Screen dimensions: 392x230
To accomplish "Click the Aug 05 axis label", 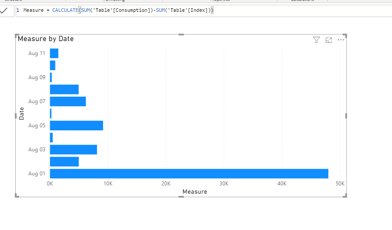I will point(37,125).
